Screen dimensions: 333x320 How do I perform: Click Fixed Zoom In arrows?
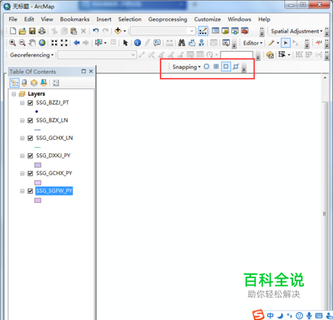coord(54,43)
